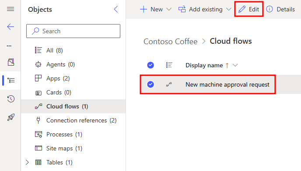Open the New machine approval request flow
This screenshot has width=301, height=171.
(x=227, y=84)
